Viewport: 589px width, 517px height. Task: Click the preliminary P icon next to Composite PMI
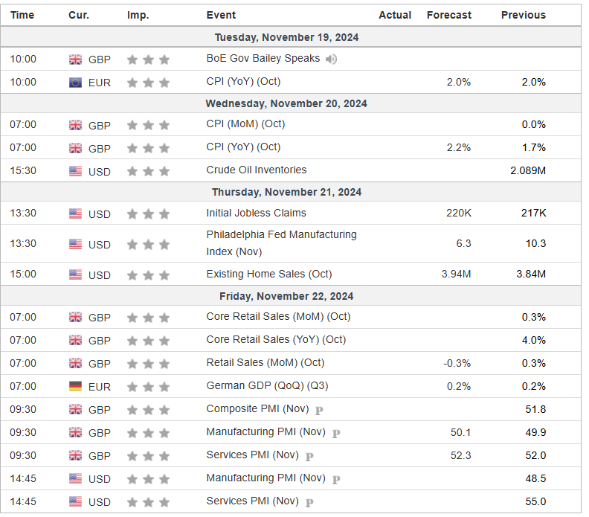[x=319, y=410]
